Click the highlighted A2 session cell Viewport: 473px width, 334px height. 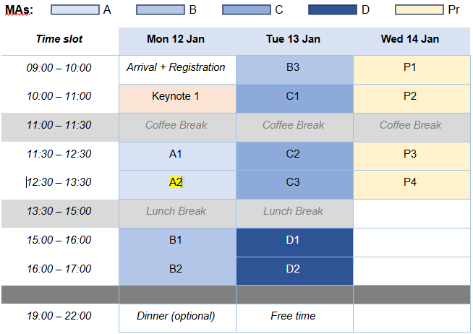coord(176,182)
